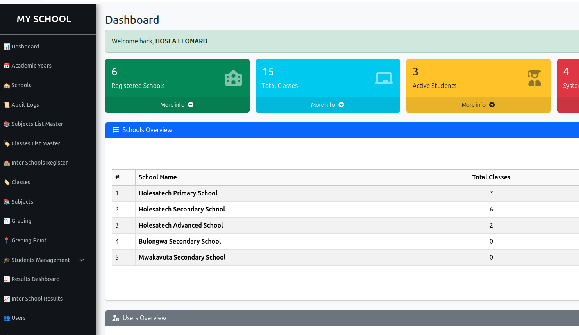
Task: Click the list icon in Schools Overview header
Action: 116,130
